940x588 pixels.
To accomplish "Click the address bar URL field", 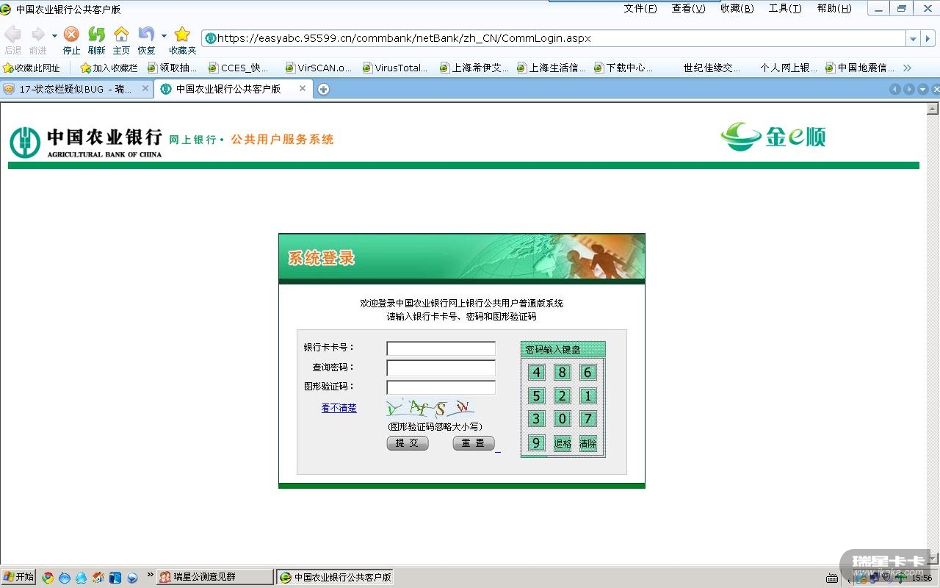I will click(x=554, y=38).
